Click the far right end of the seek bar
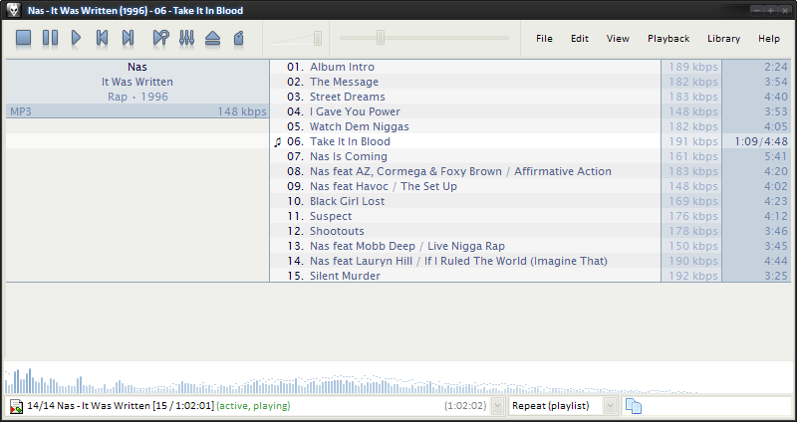The height and width of the screenshot is (422, 797). (x=506, y=38)
